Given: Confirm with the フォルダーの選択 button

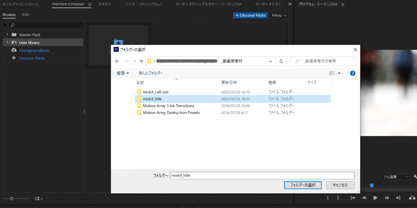Looking at the screenshot, I should point(303,185).
